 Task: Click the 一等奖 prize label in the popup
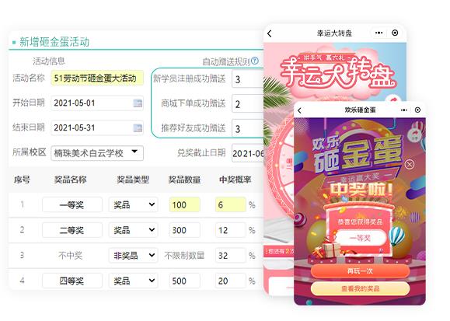point(360,238)
